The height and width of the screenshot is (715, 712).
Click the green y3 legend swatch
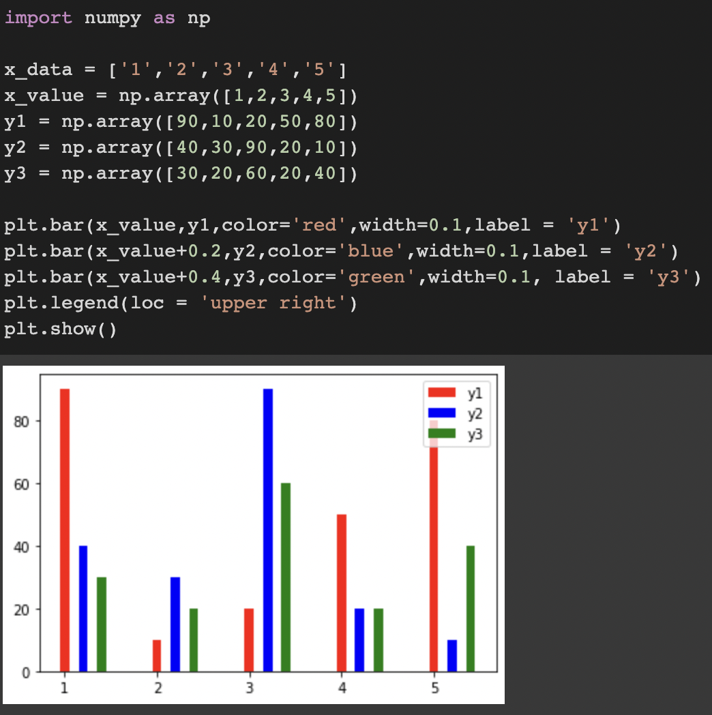442,433
